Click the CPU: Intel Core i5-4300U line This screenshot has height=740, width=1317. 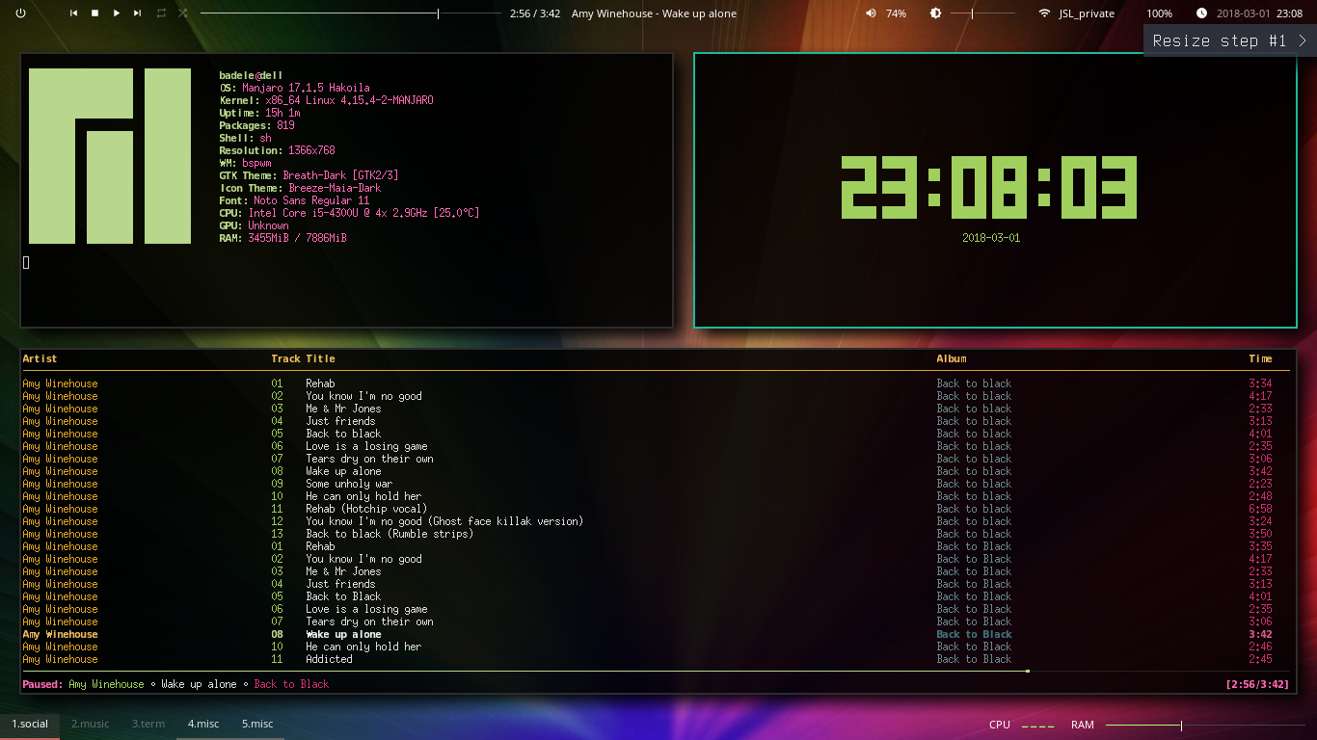click(349, 213)
